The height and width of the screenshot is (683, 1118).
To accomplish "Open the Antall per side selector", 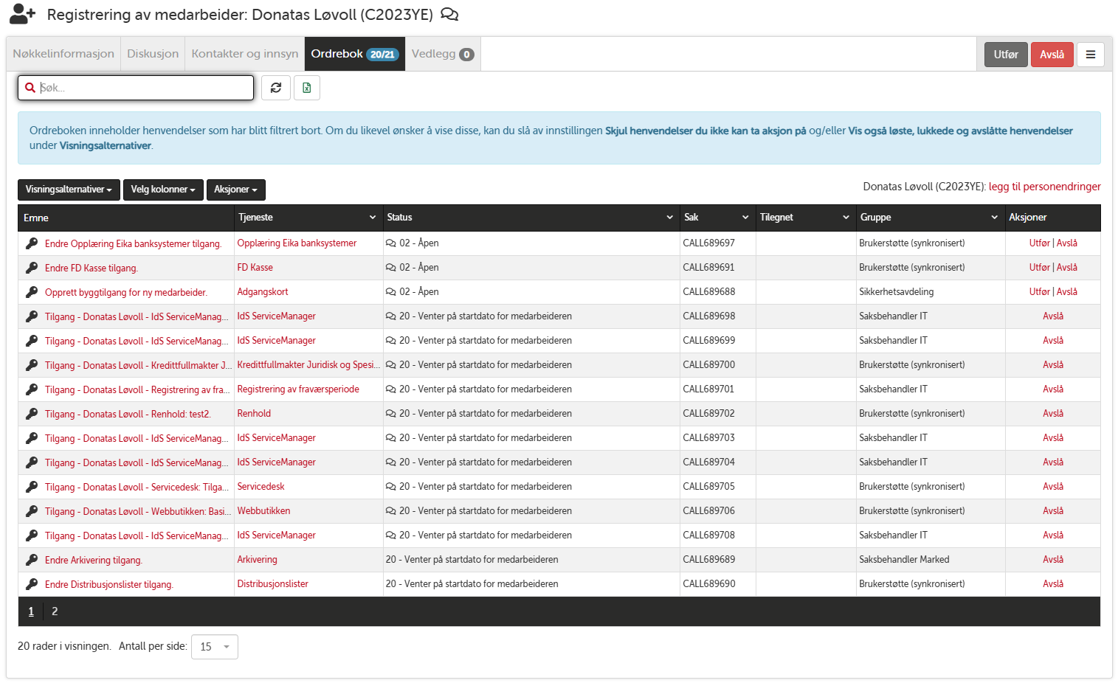I will click(214, 647).
